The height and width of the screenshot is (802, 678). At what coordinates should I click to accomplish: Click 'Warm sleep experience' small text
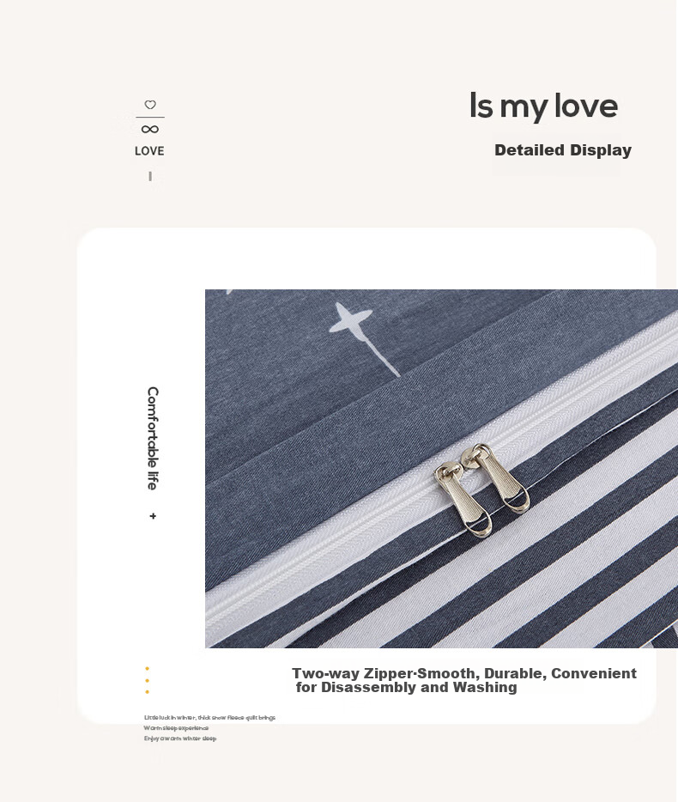pyautogui.click(x=176, y=728)
